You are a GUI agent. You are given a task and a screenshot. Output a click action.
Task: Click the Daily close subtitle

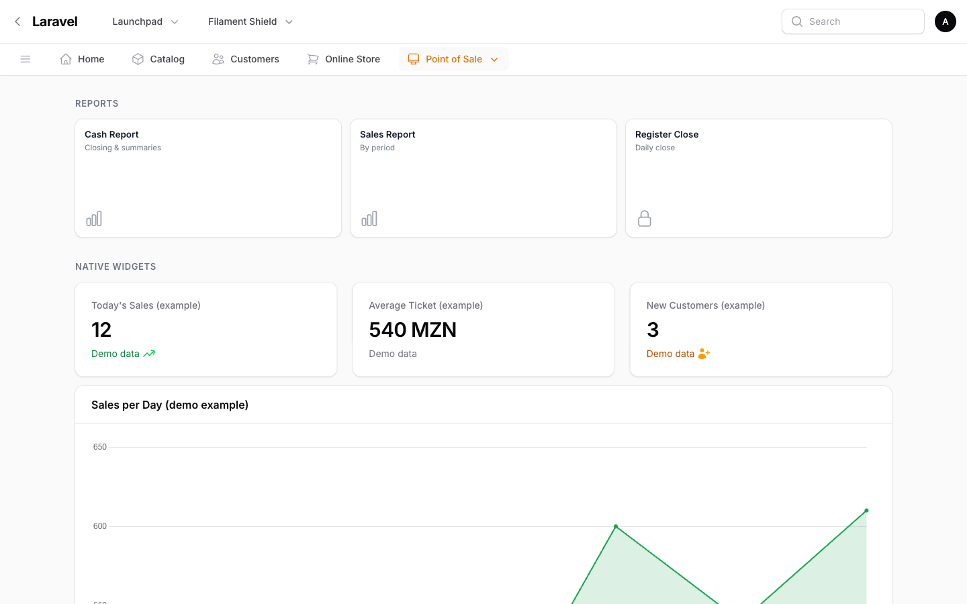pyautogui.click(x=655, y=148)
